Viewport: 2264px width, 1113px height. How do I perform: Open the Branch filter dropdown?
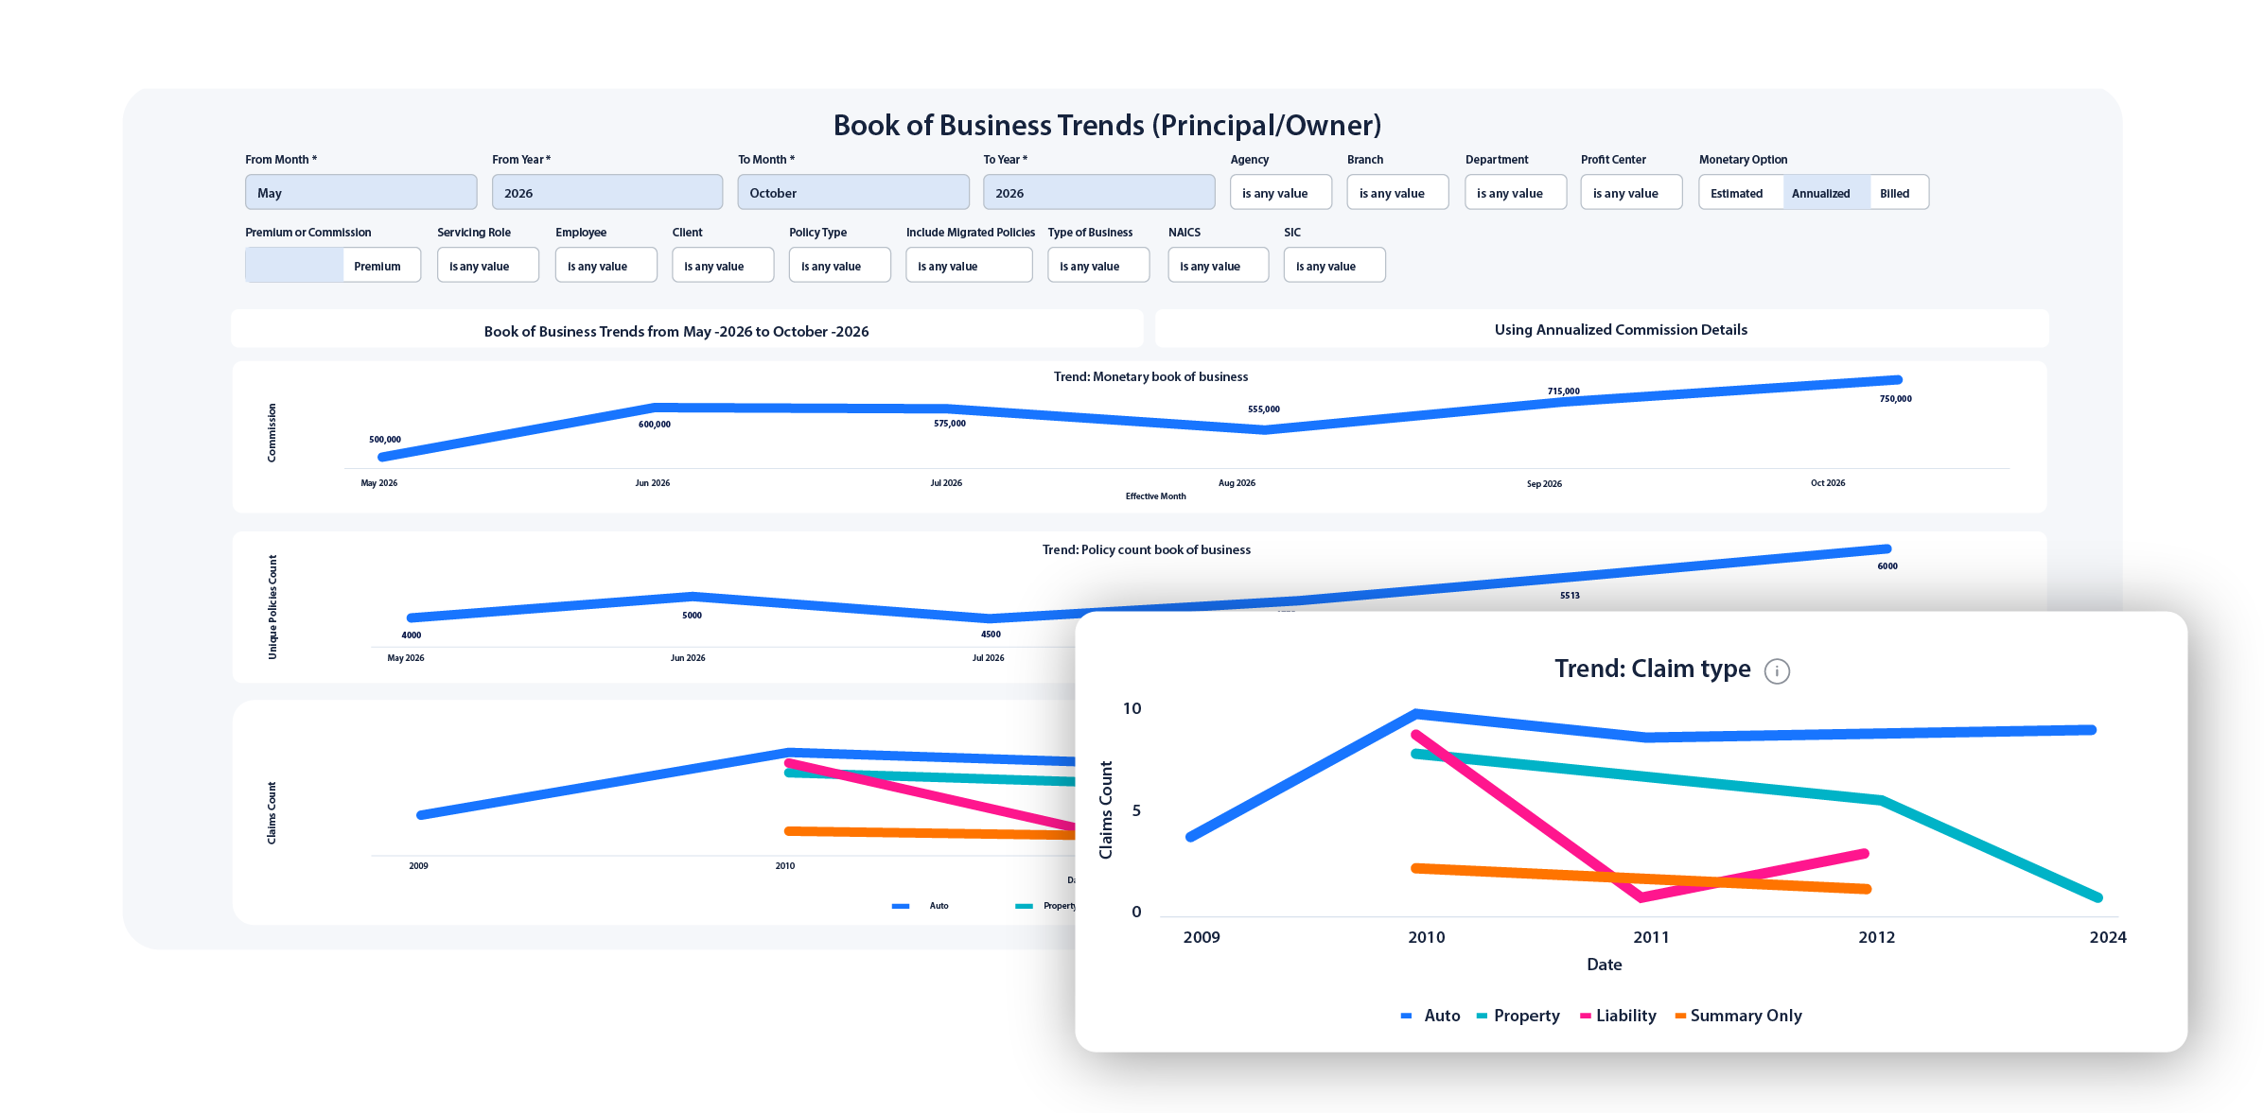coord(1397,193)
